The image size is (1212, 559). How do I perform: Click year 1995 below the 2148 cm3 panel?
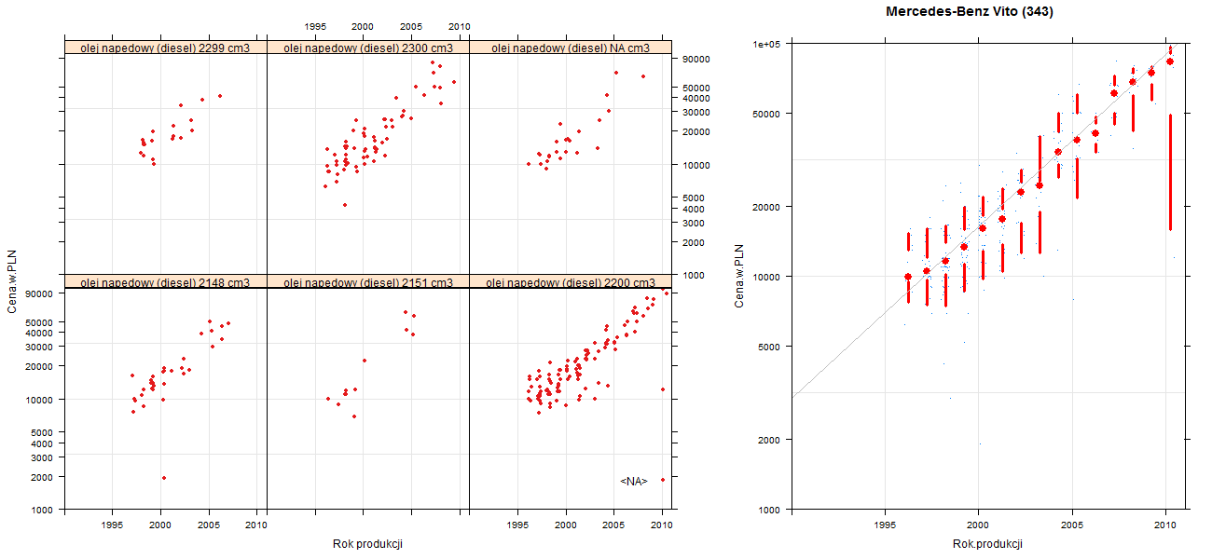(x=113, y=525)
